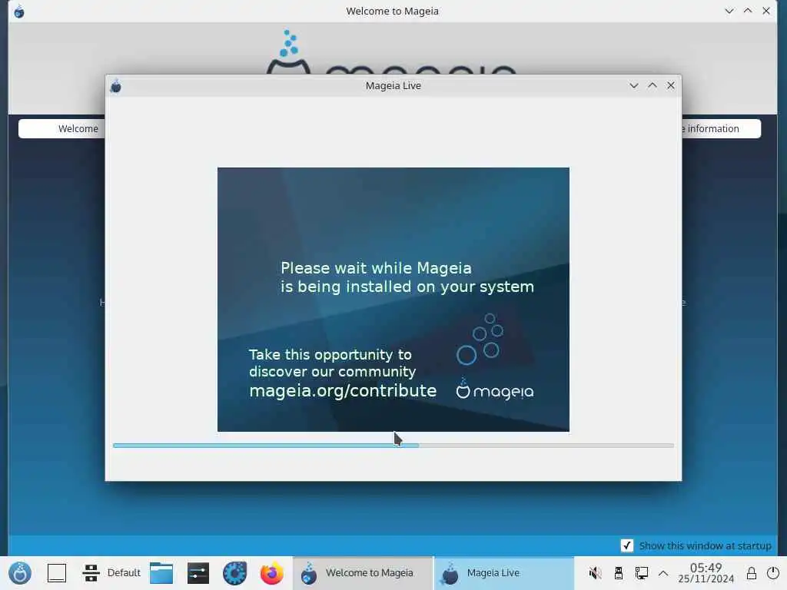This screenshot has width=787, height=590.
Task: Lock the screen with padlock icon
Action: [x=752, y=573]
